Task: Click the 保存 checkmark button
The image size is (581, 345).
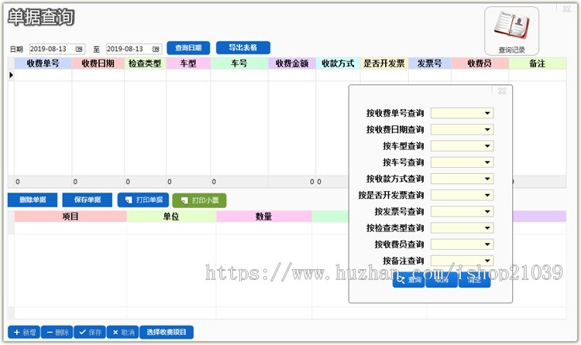Action: coord(90,332)
